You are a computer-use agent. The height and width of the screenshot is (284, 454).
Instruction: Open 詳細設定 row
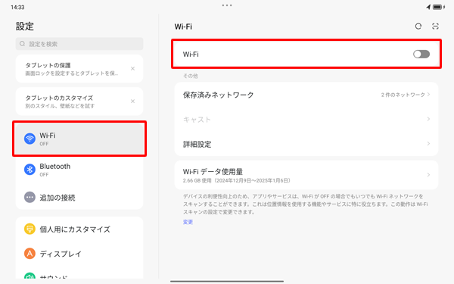coord(306,144)
